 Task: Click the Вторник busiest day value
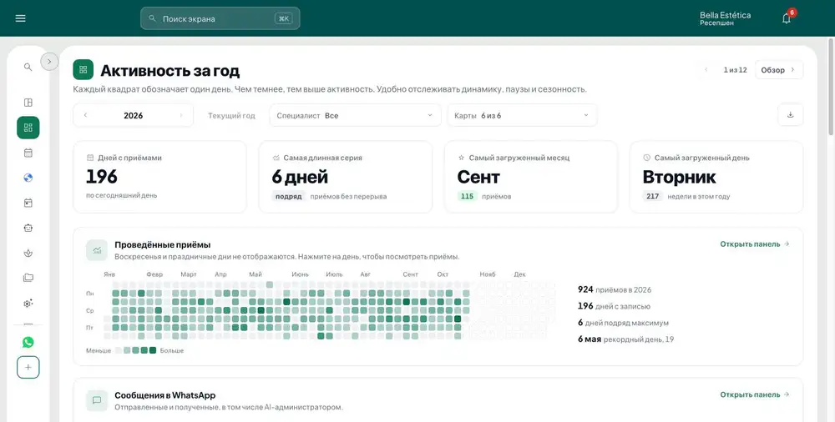pos(679,177)
